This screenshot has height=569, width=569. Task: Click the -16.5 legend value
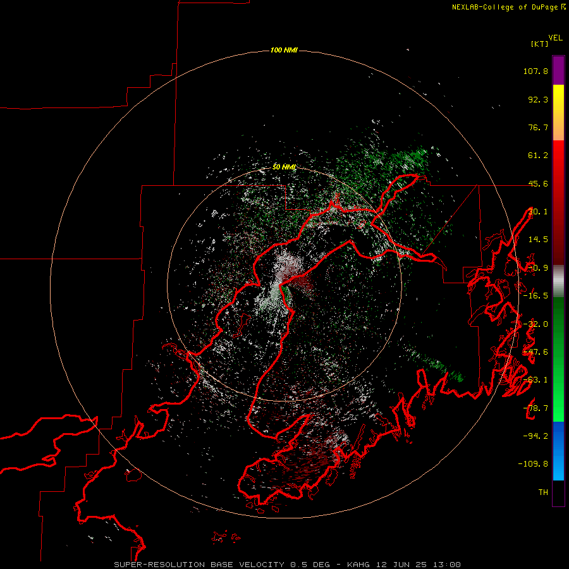click(535, 296)
